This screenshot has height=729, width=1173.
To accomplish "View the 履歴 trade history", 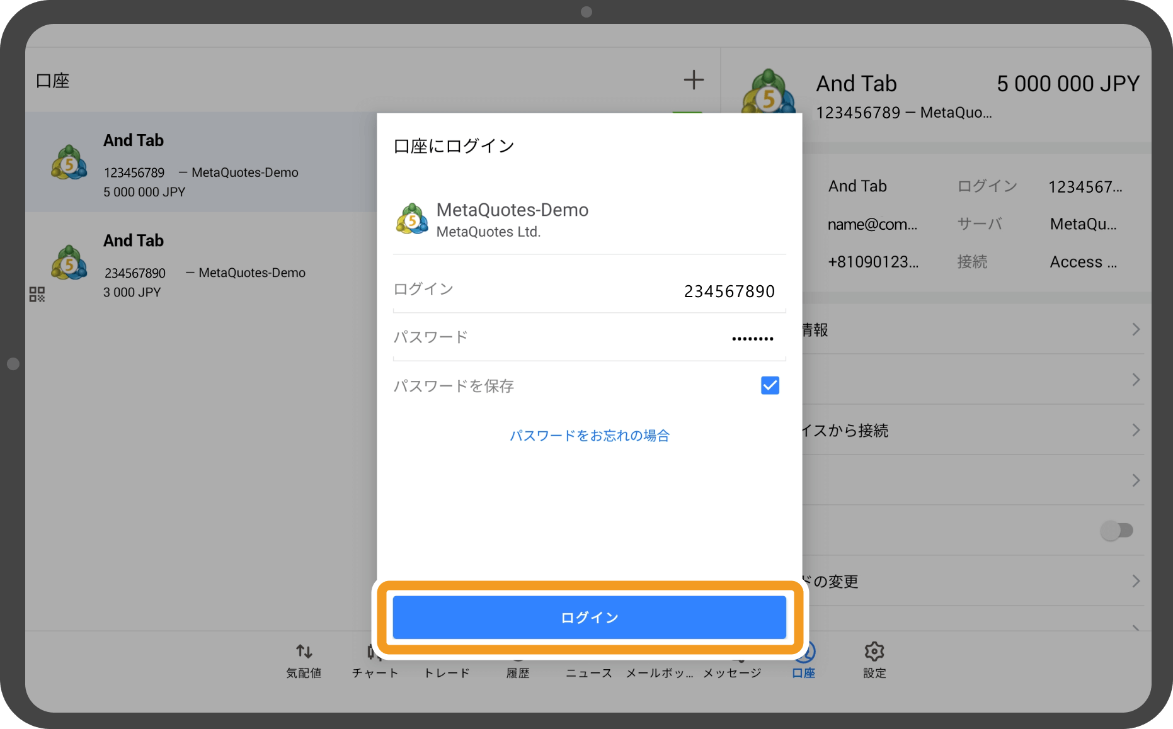I will point(517,660).
